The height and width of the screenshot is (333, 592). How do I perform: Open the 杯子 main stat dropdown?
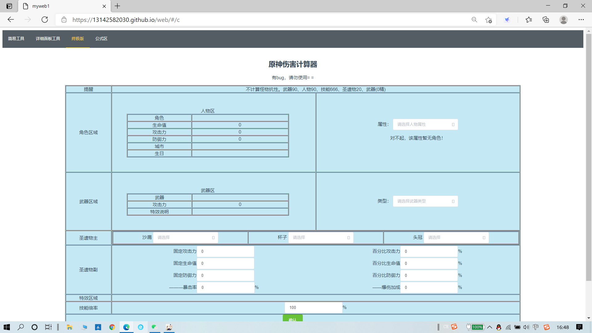click(x=321, y=237)
